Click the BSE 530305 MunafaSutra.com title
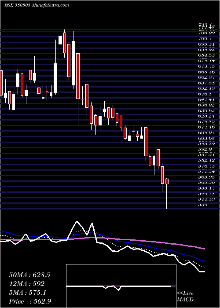This screenshot has height=308, width=220. pos(37,5)
